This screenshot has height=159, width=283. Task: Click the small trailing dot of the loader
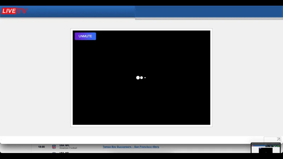pyautogui.click(x=145, y=78)
